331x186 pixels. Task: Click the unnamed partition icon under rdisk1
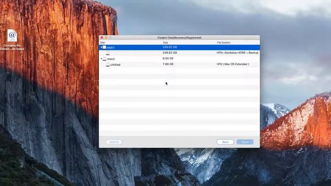108,53
